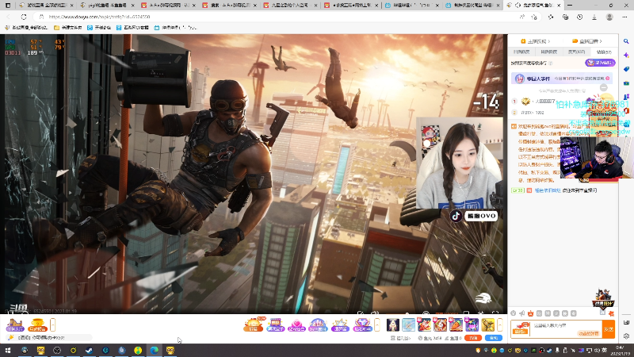Open the diamond gift activity icon
Image resolution: width=634 pixels, height=357 pixels.
[362, 324]
